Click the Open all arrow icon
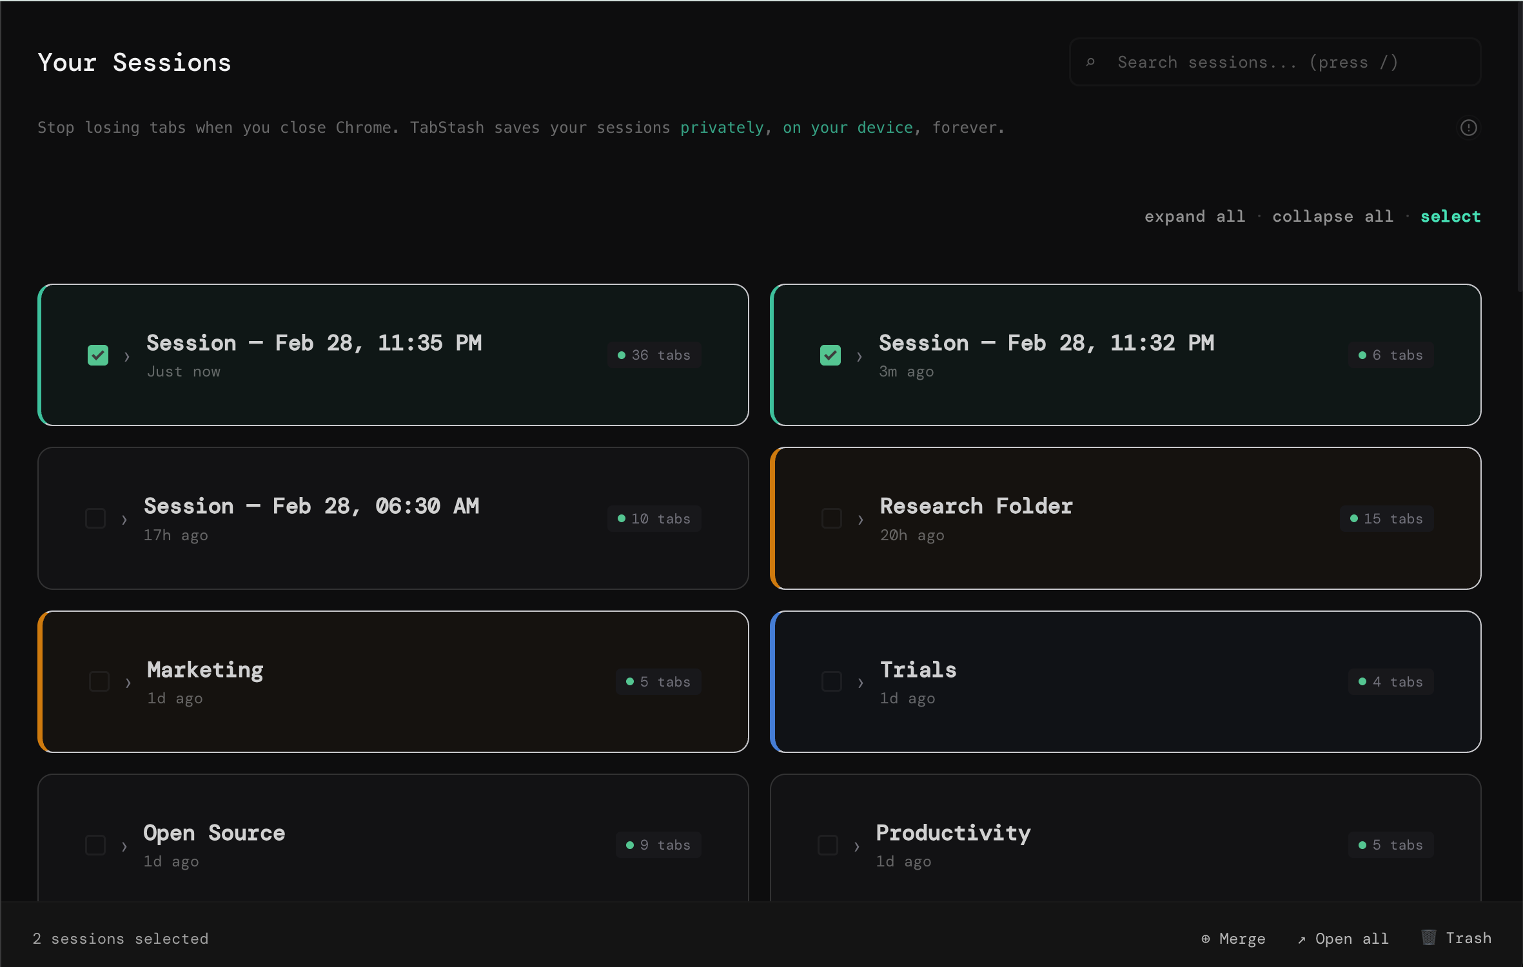The width and height of the screenshot is (1523, 967). [x=1303, y=939]
